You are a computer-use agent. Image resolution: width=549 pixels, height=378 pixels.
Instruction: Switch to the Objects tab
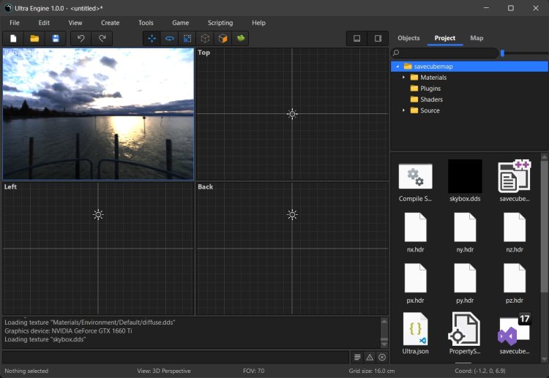(x=408, y=38)
